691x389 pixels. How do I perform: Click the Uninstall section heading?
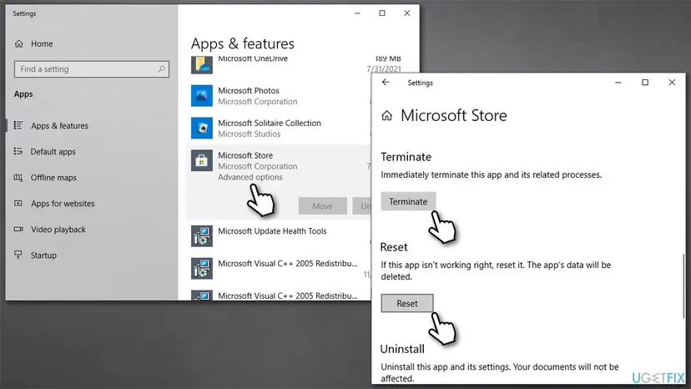[x=402, y=349]
